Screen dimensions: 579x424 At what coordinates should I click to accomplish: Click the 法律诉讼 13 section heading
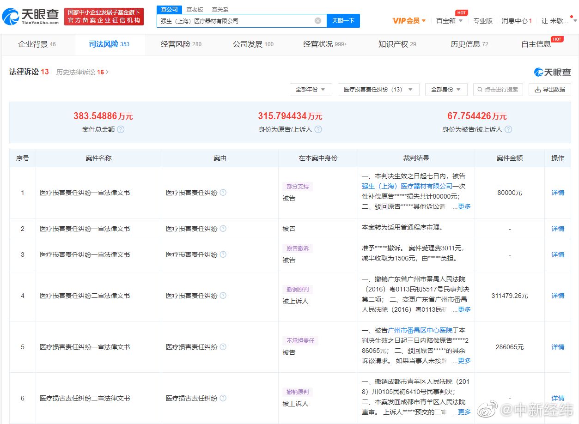(29, 72)
